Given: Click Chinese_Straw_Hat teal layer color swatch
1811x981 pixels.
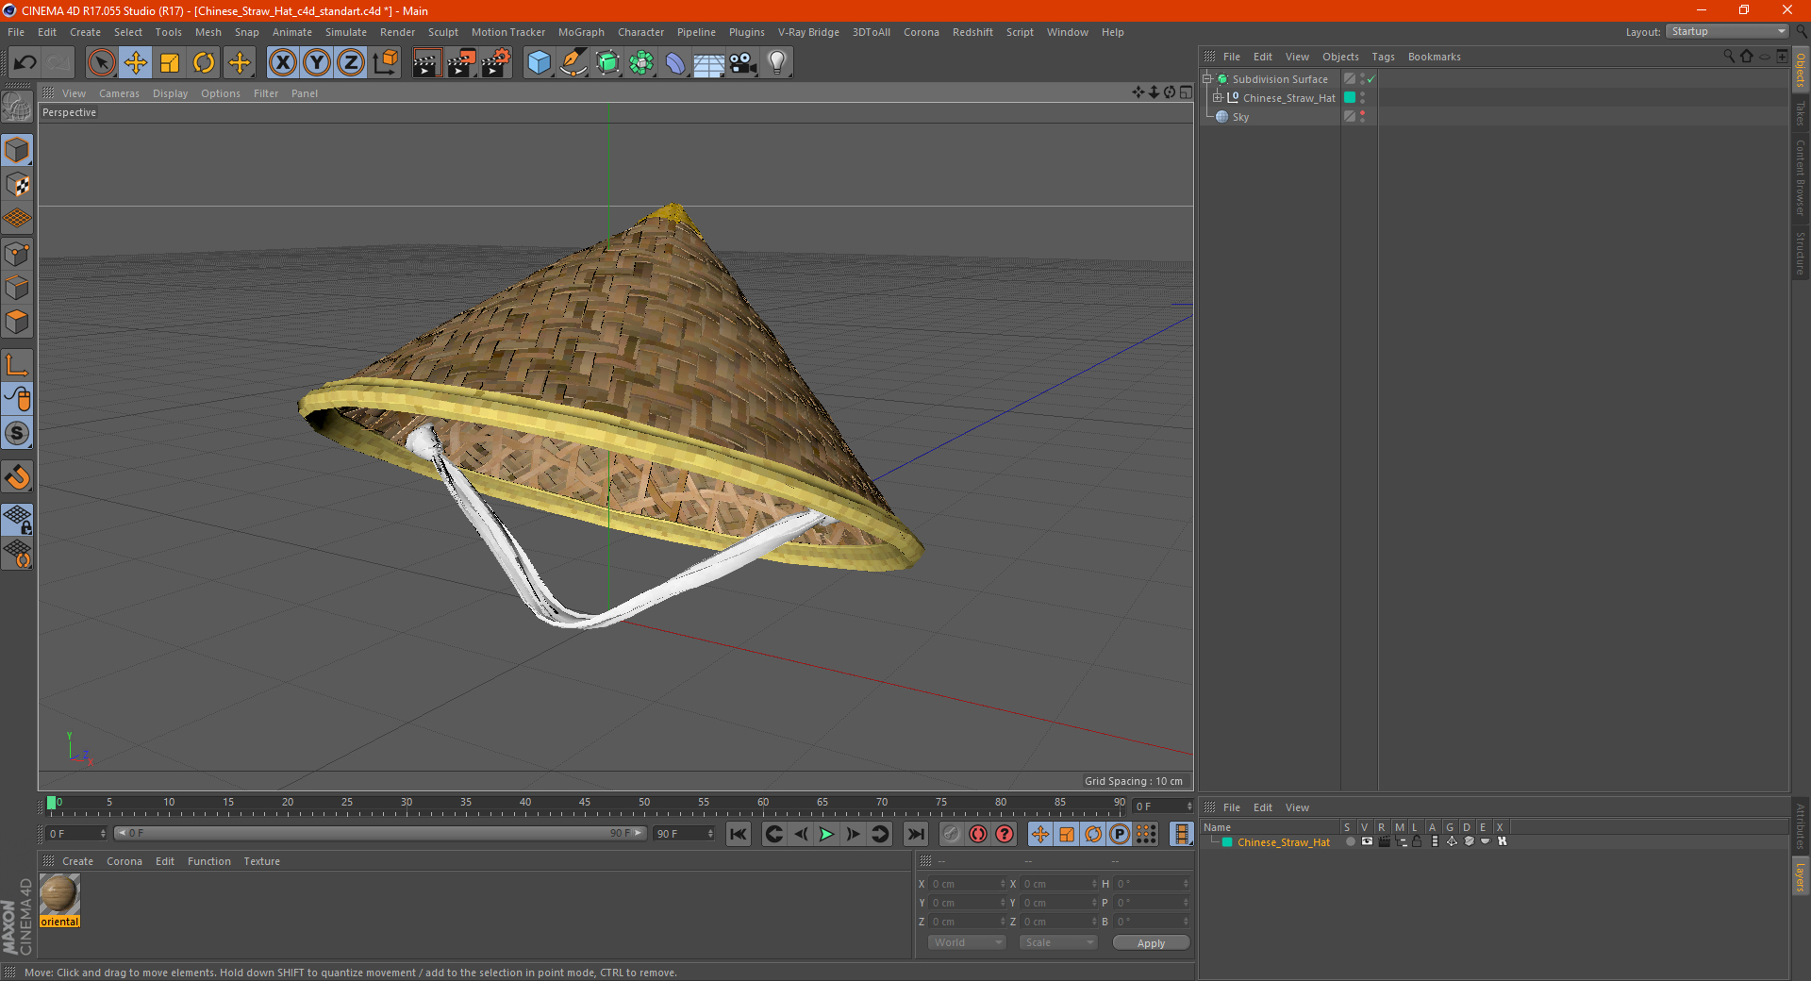Looking at the screenshot, I should (1350, 97).
